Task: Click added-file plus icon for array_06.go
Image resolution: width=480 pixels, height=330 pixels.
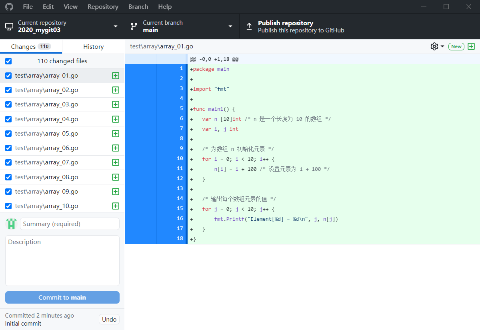Action: pos(116,148)
